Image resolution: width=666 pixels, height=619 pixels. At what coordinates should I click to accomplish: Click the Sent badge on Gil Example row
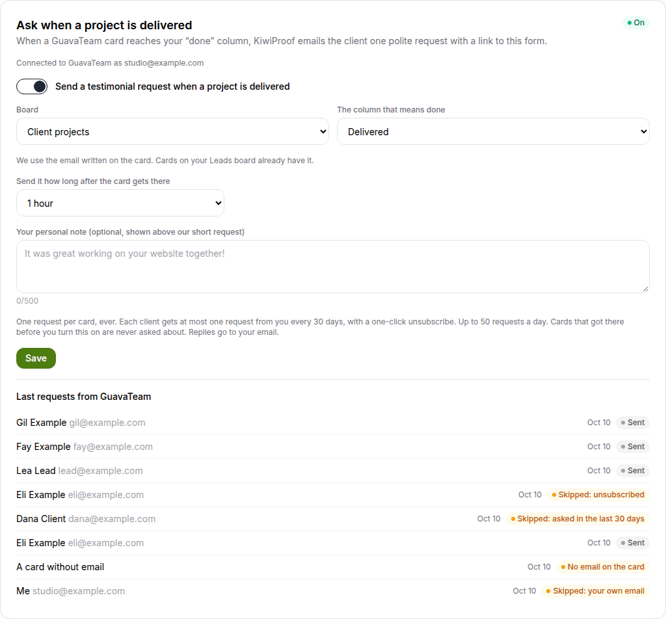632,423
